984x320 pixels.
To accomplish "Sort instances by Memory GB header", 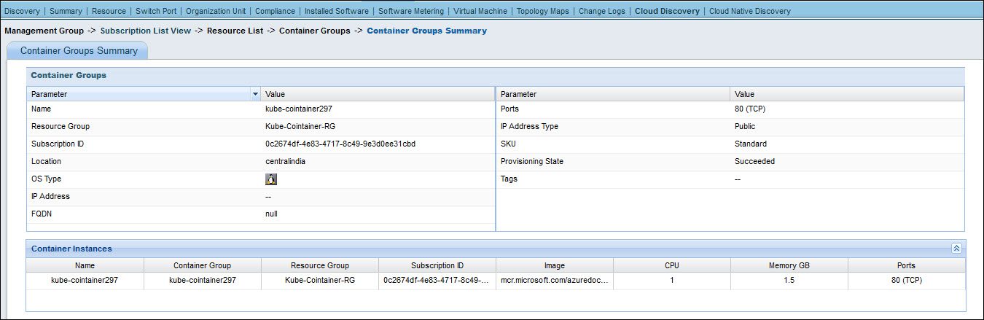I will 789,265.
